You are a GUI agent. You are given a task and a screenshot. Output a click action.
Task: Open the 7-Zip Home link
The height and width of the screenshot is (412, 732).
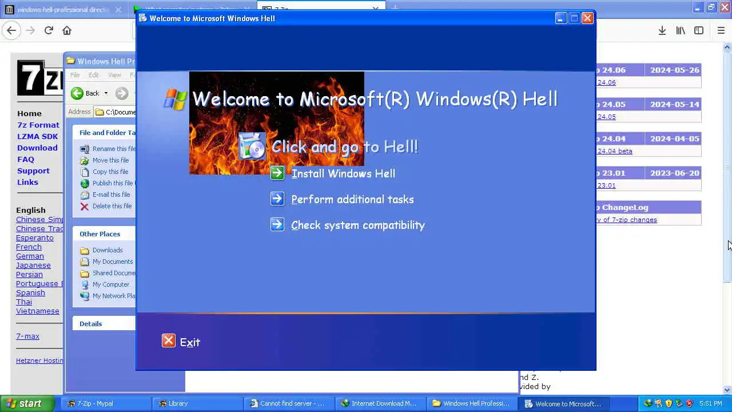[29, 113]
